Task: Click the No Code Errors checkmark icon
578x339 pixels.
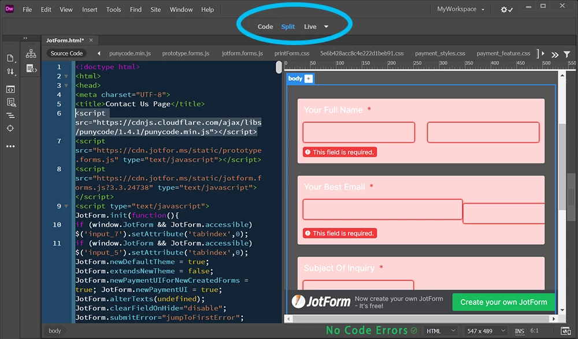Action: (x=414, y=330)
